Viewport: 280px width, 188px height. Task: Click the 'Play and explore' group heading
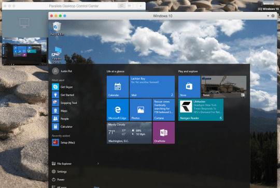coord(188,71)
